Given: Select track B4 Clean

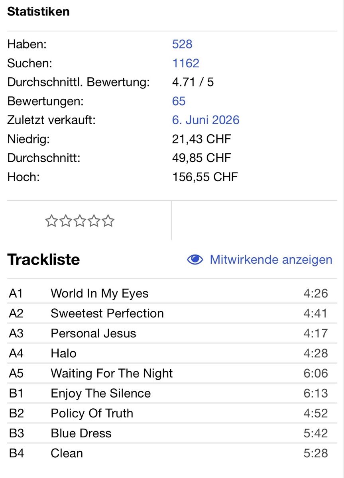Looking at the screenshot, I should coord(172,453).
